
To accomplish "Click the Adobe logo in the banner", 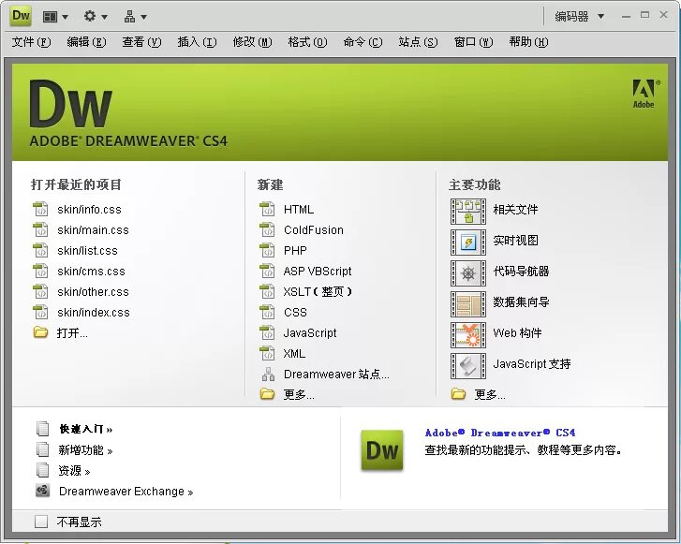I will tap(645, 94).
